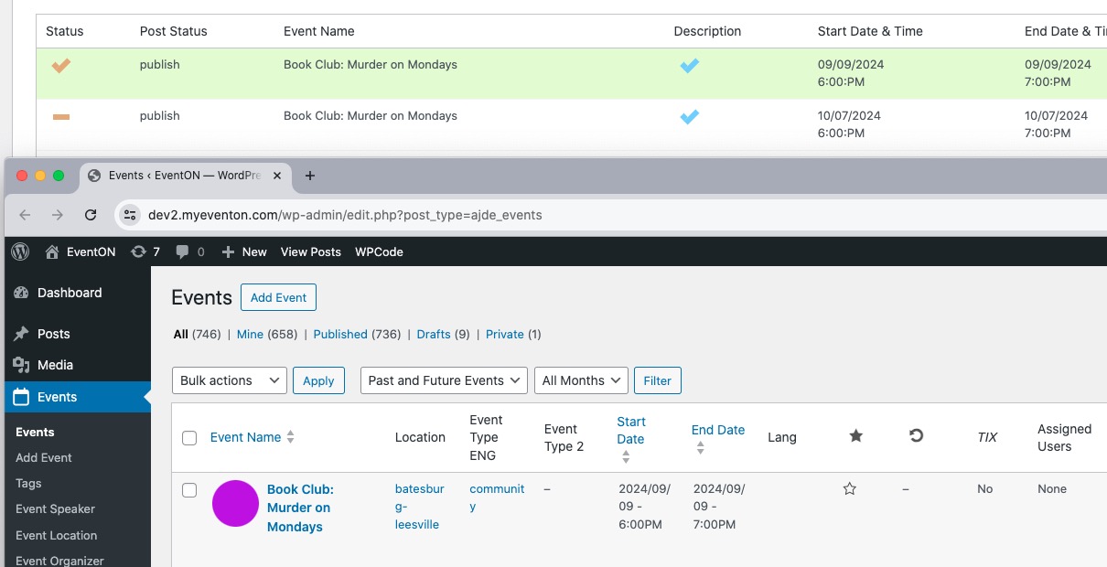Image resolution: width=1107 pixels, height=567 pixels.
Task: Show Drafts (9) events
Action: pos(443,334)
